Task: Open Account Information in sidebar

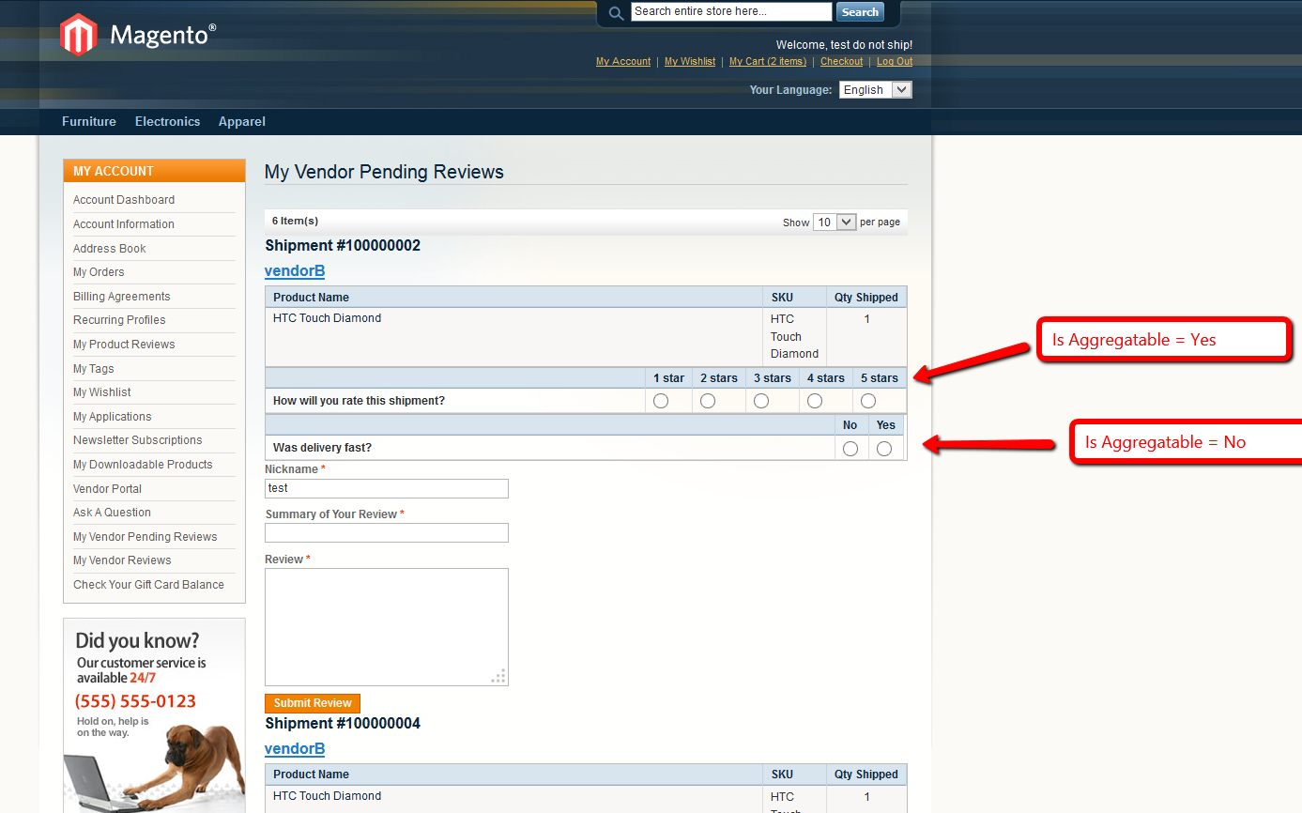Action: click(124, 224)
